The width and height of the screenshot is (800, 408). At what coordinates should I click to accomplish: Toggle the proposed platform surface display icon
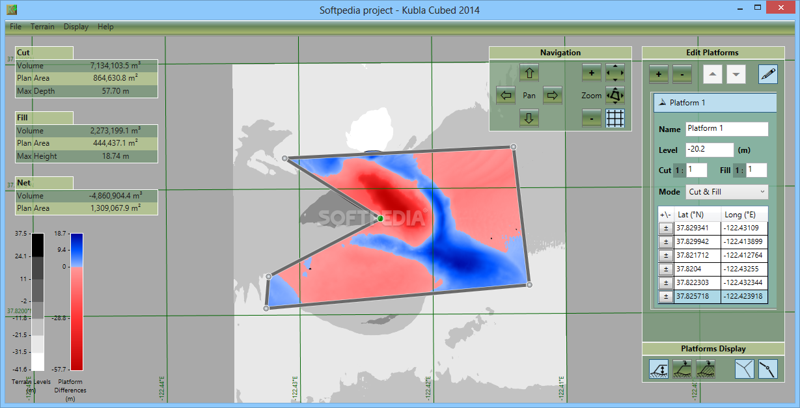(682, 369)
